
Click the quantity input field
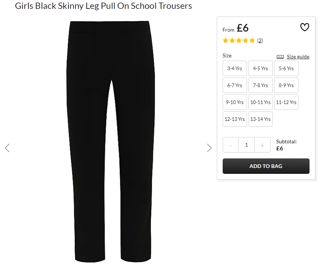click(247, 145)
